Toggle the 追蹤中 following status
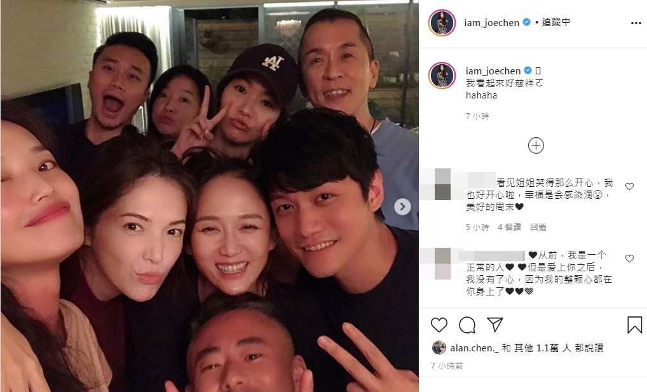This screenshot has height=392, width=647. [556, 22]
